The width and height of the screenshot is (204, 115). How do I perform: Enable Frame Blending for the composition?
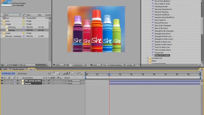pyautogui.click(x=68, y=73)
